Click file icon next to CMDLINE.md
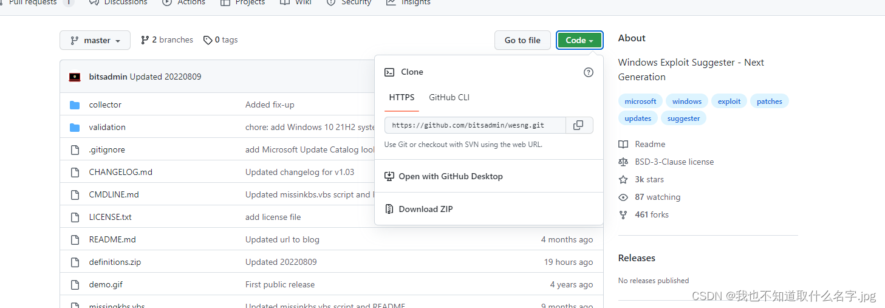885x308 pixels. click(x=75, y=194)
